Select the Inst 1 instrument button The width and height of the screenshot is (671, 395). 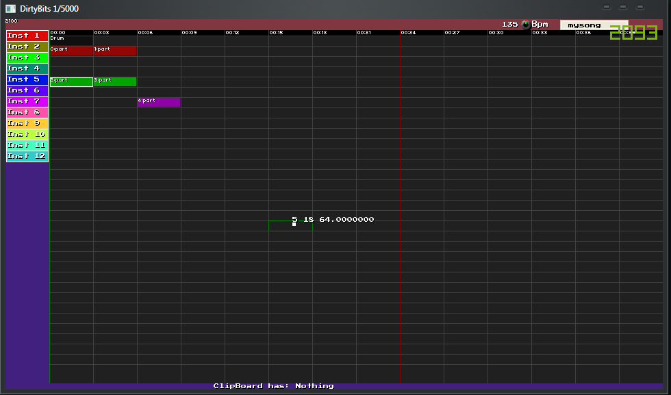27,36
